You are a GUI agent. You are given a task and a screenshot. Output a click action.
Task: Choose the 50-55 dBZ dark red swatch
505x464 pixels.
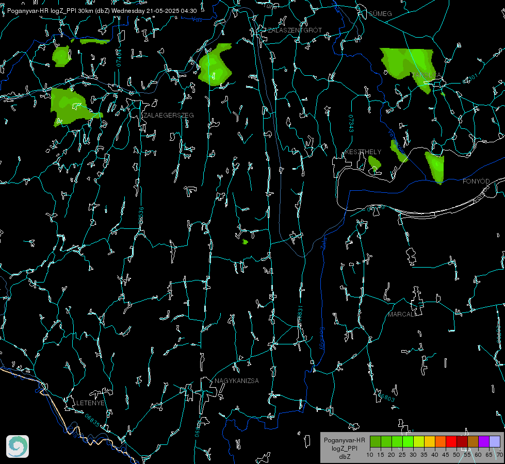point(462,441)
